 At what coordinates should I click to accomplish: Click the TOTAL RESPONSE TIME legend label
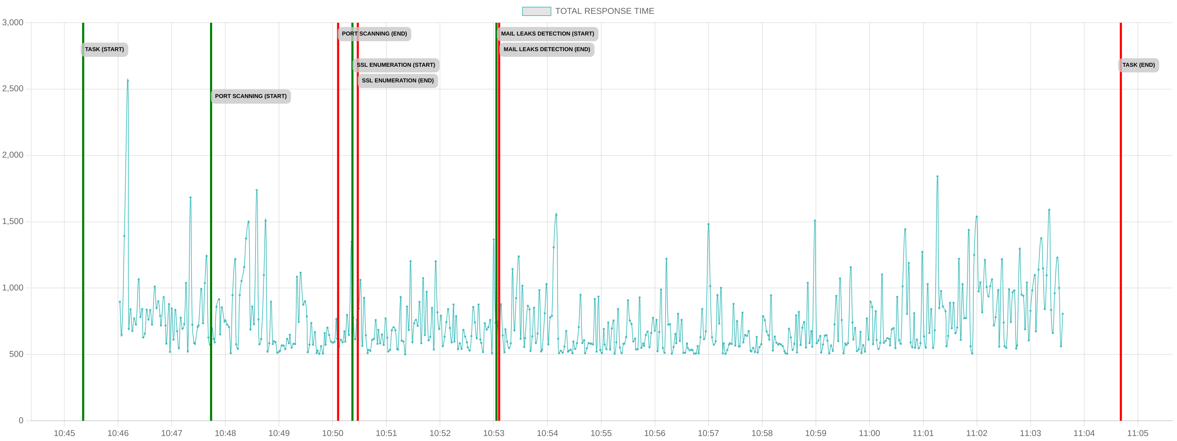(x=604, y=11)
